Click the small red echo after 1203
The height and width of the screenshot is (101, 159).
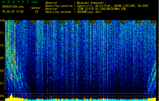pos(51,79)
